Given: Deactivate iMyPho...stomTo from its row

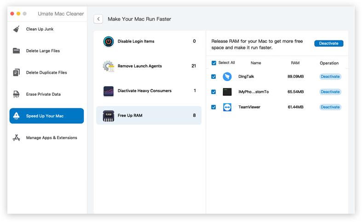Looking at the screenshot, I should coord(330,92).
